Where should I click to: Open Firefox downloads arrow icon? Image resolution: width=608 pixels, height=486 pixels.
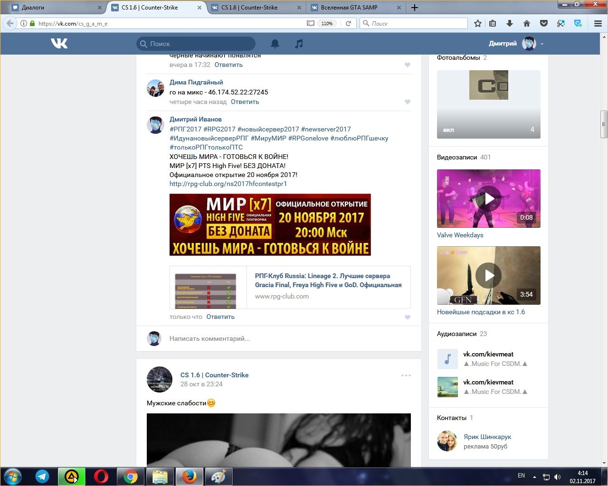(510, 23)
